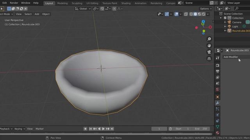The height and width of the screenshot is (140, 250).
Task: Open the Add Modifier dropdown
Action: tap(236, 57)
